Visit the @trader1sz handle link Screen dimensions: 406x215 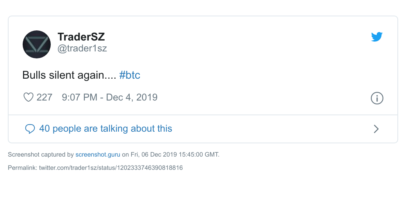click(82, 48)
